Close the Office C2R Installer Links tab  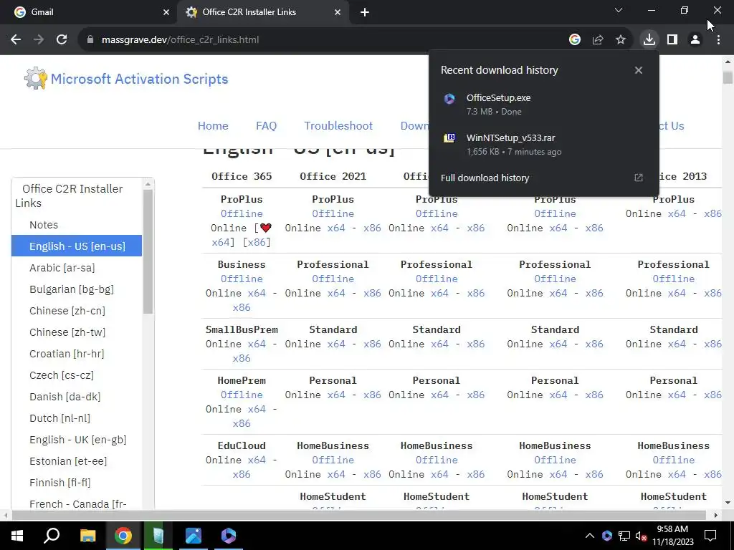338,13
